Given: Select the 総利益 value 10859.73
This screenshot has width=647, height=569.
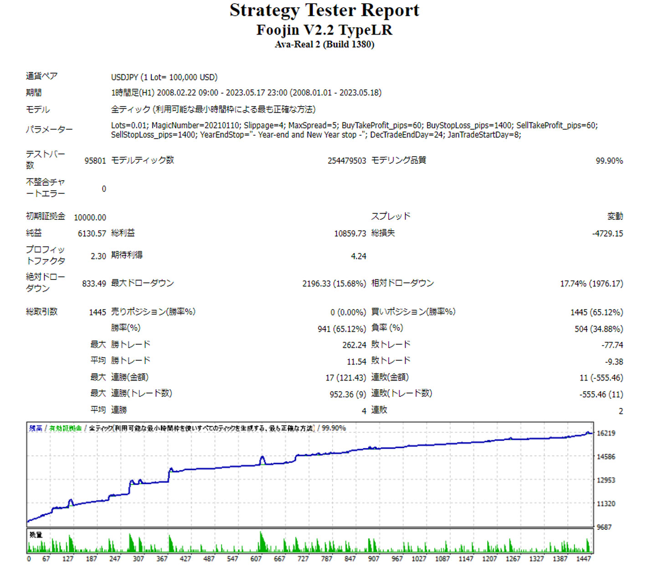Looking at the screenshot, I should (350, 234).
